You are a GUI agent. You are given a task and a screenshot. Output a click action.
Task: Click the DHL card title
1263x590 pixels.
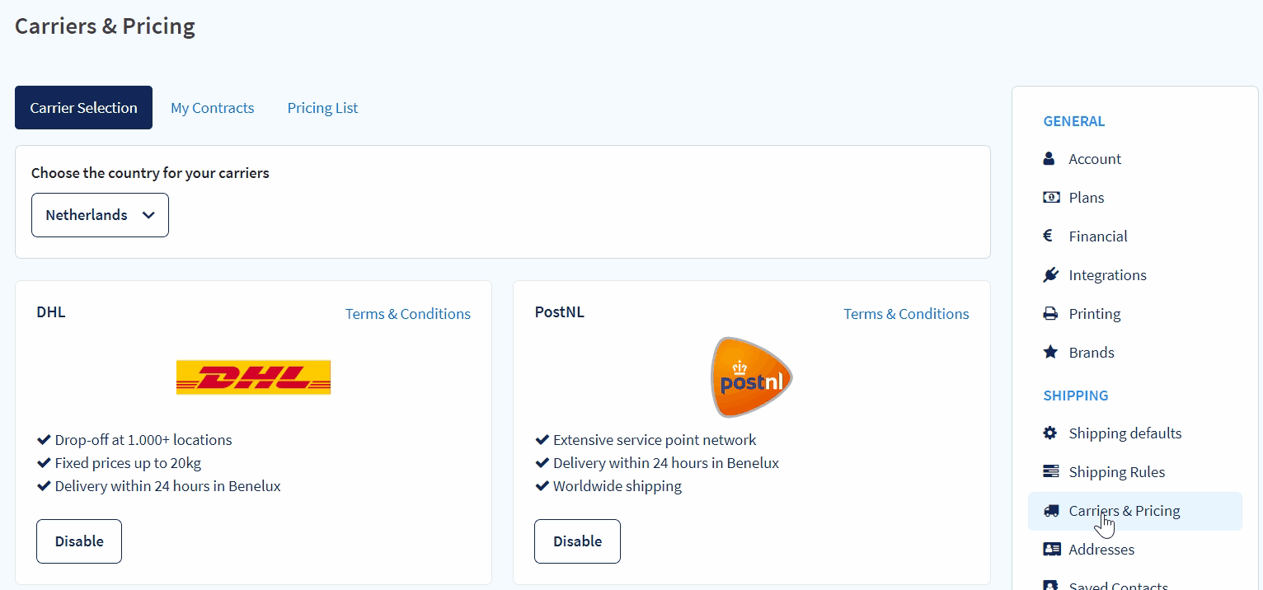(51, 312)
